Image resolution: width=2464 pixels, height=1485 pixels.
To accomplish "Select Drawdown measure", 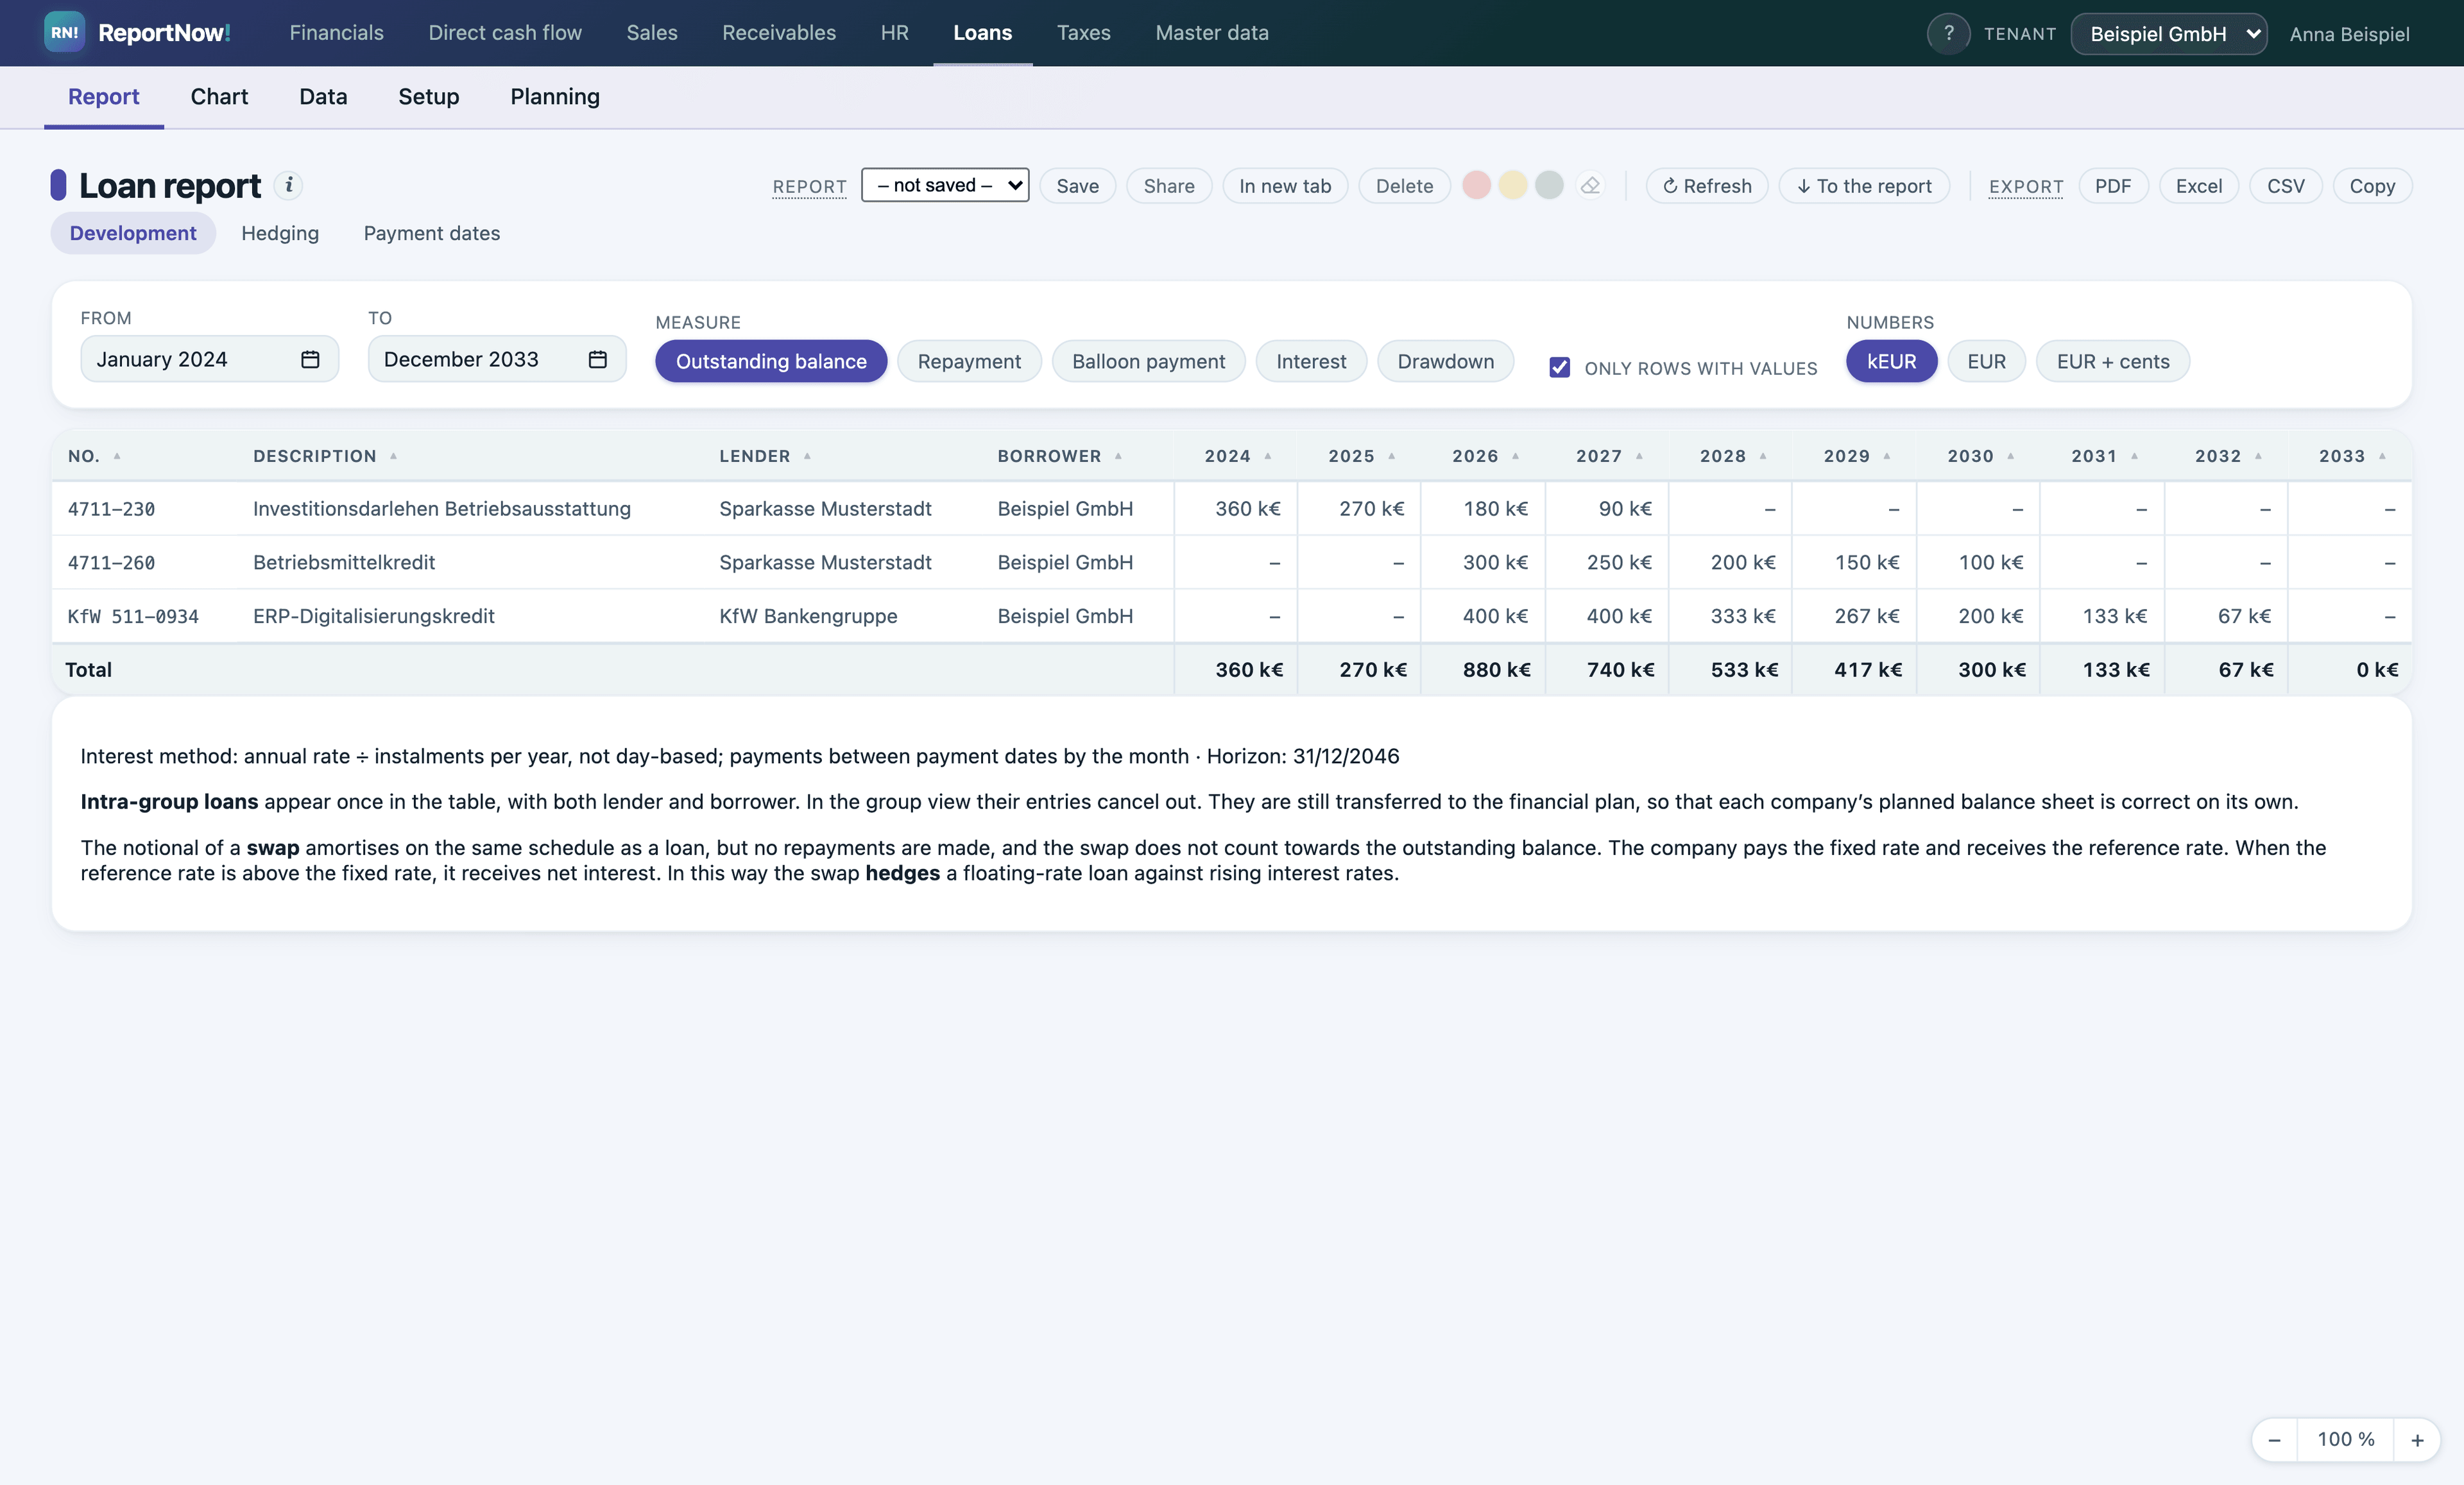I will click(x=1445, y=361).
